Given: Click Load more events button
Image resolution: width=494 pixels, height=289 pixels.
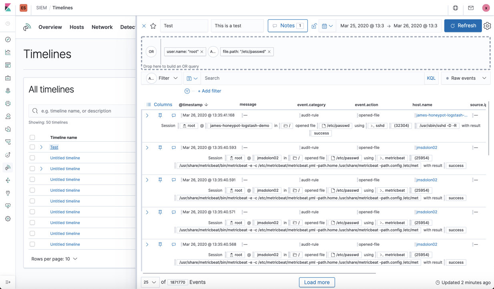Looking at the screenshot, I should pos(317,282).
